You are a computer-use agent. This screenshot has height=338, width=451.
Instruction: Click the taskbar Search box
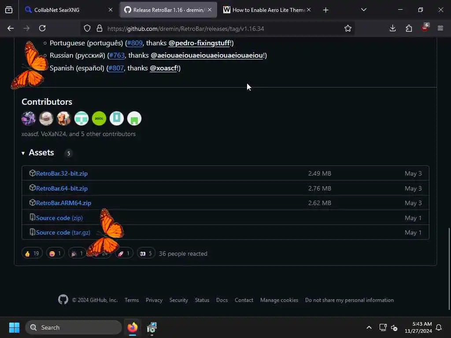pyautogui.click(x=74, y=327)
